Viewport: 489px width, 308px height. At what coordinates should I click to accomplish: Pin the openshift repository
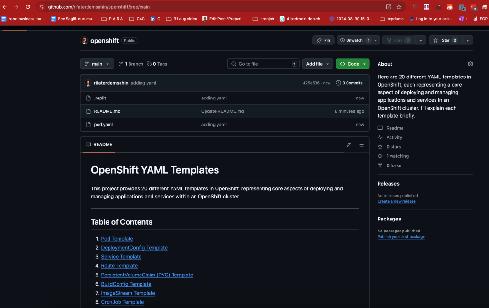[324, 40]
